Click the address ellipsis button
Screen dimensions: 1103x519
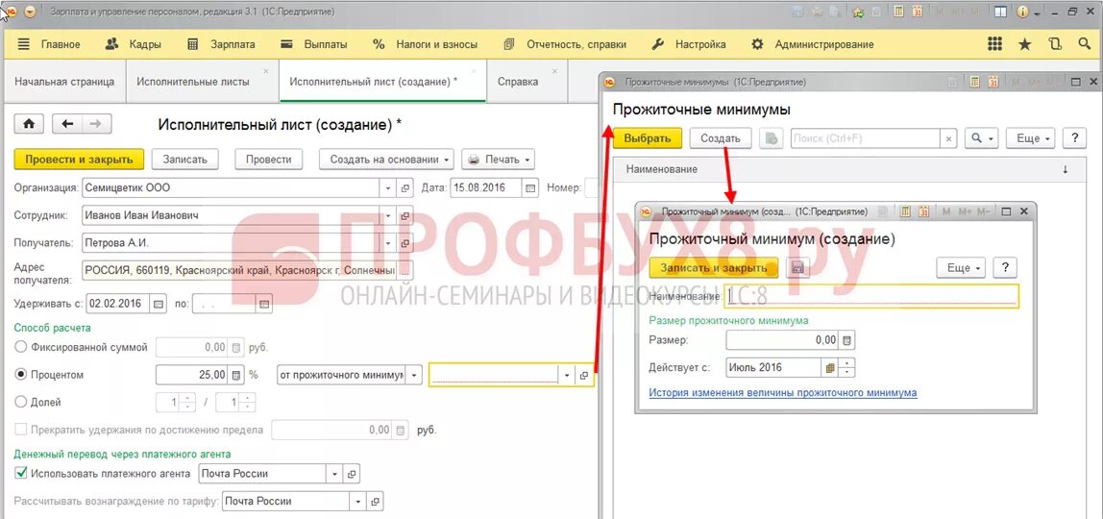point(405,271)
